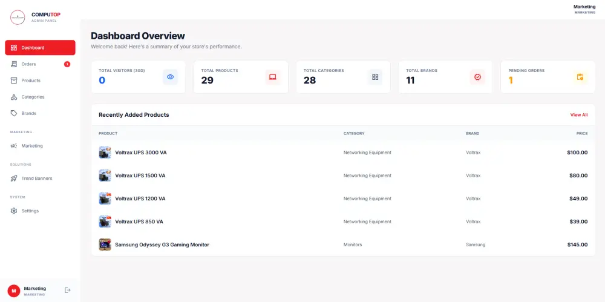Open Trend Banners in the sidebar
The width and height of the screenshot is (605, 302).
point(40,179)
